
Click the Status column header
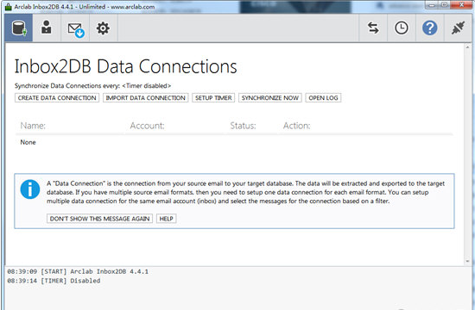coord(243,126)
